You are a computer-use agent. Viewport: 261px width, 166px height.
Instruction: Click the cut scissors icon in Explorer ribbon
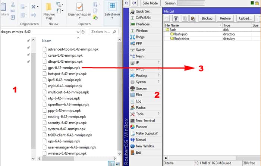click(13, 4)
